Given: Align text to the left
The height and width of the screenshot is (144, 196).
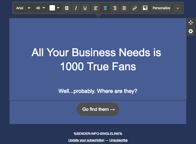Looking at the screenshot, I should pyautogui.click(x=96, y=8).
